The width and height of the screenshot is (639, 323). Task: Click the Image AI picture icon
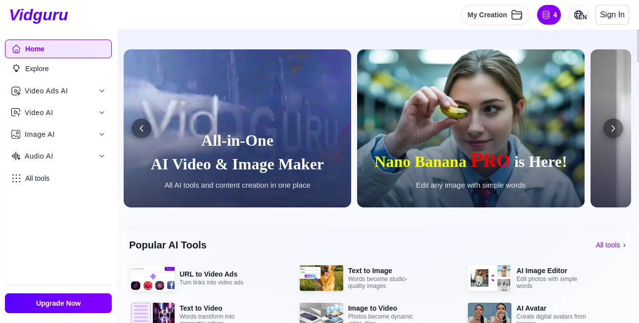pos(15,134)
